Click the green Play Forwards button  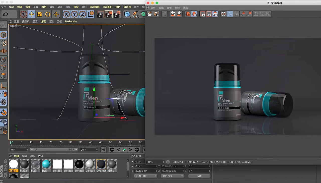tap(124, 150)
